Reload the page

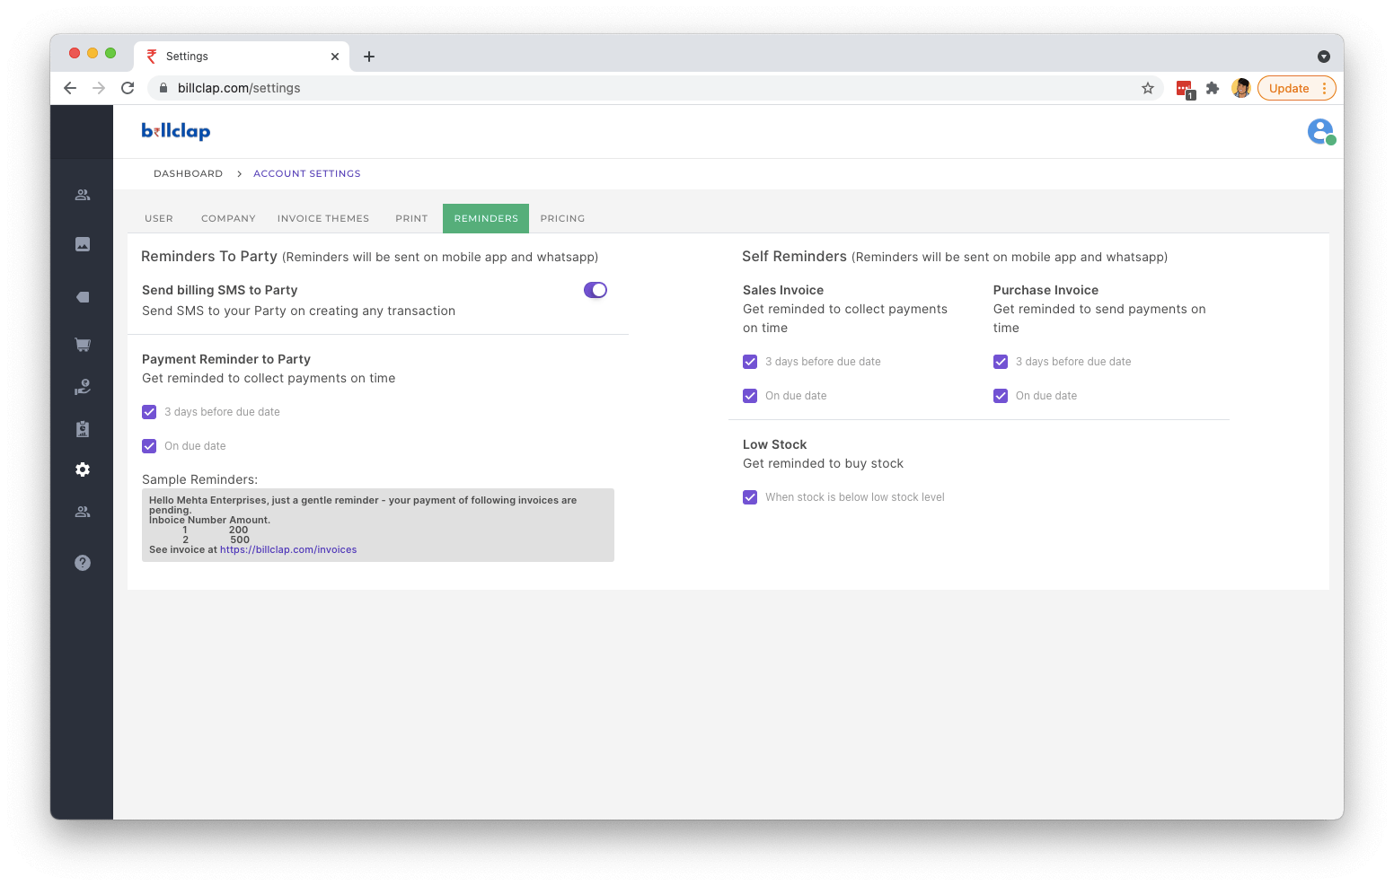[x=128, y=88]
